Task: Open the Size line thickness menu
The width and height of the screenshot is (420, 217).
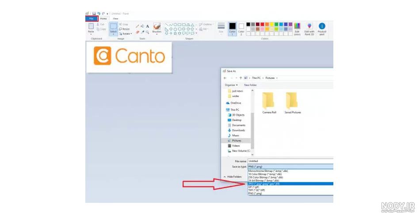Action: (x=221, y=28)
